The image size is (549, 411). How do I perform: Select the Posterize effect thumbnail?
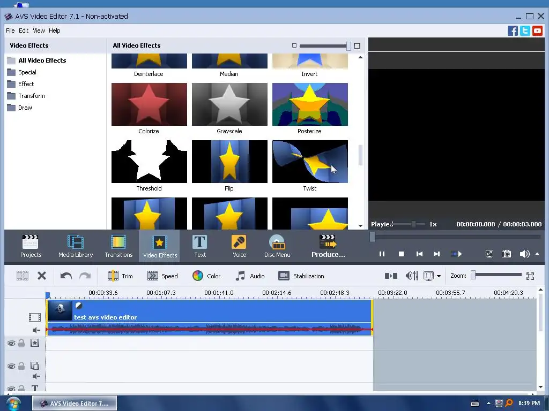310,104
